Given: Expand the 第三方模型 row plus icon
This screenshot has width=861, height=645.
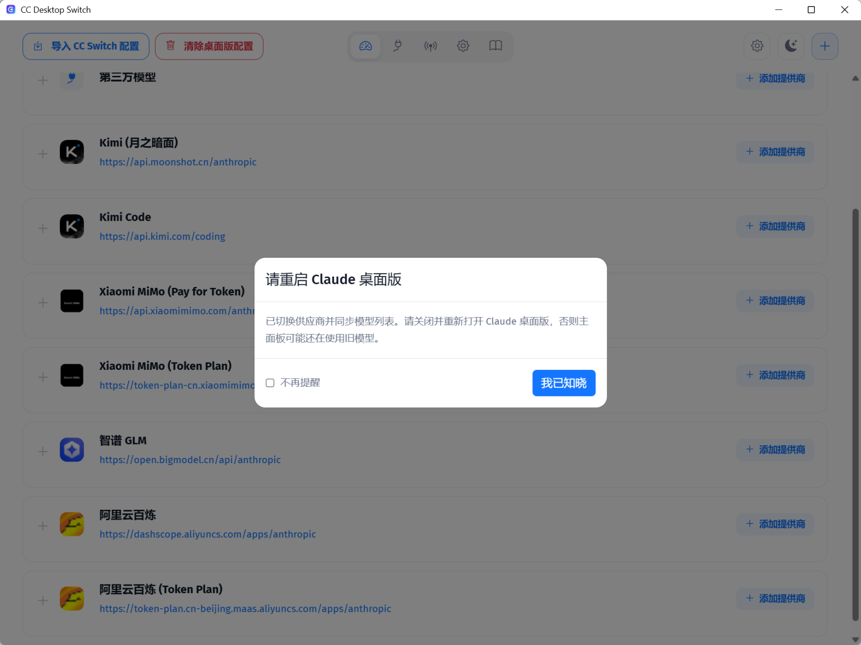Looking at the screenshot, I should [x=43, y=80].
